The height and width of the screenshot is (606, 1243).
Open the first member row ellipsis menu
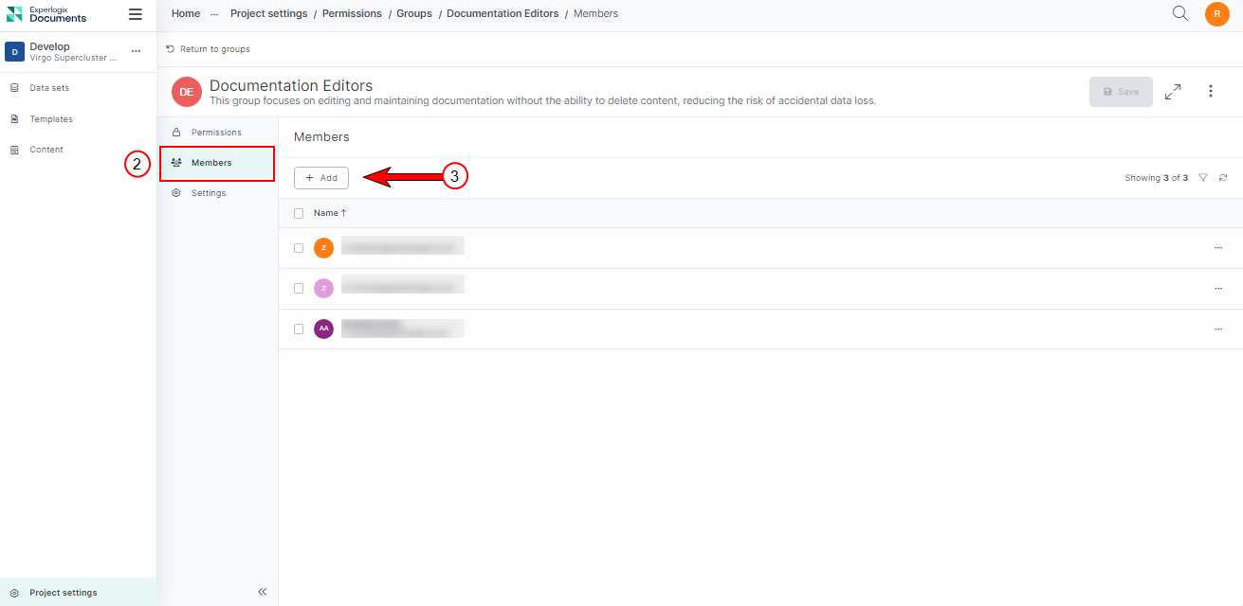pos(1217,248)
